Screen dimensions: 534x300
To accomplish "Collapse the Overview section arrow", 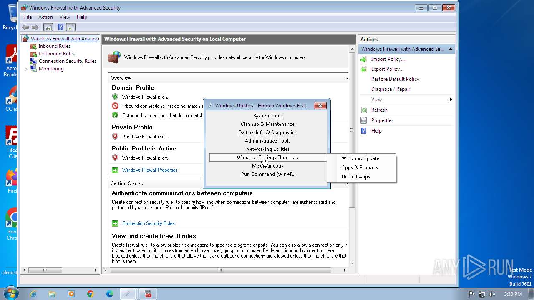I will 347,78.
